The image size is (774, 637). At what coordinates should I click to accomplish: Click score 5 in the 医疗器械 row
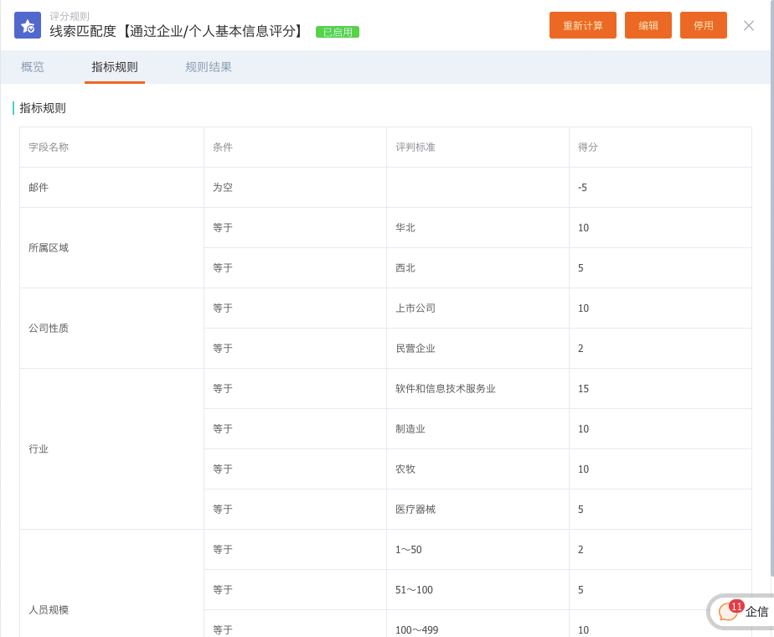660,509
